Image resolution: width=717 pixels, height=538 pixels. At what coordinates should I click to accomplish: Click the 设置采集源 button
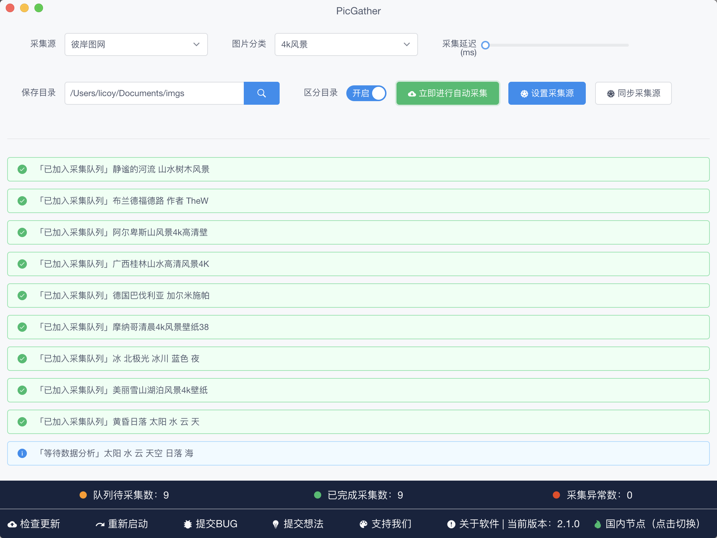pyautogui.click(x=547, y=93)
